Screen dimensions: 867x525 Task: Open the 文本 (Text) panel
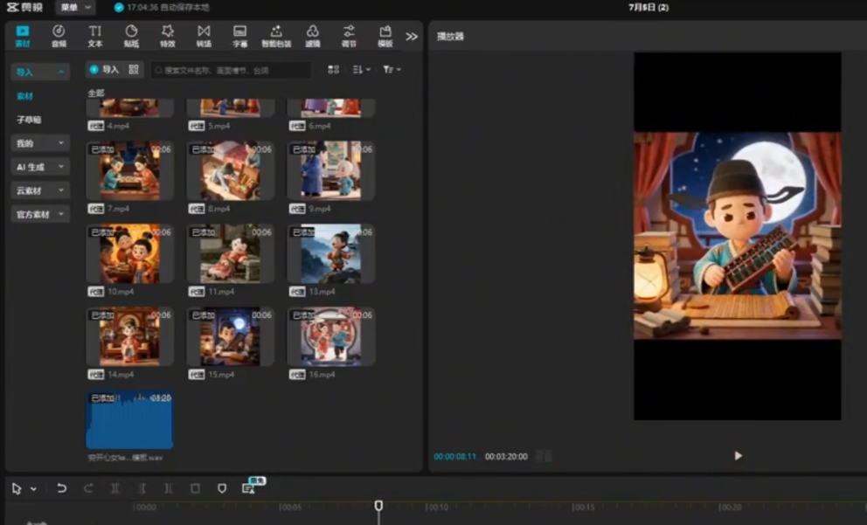[94, 36]
